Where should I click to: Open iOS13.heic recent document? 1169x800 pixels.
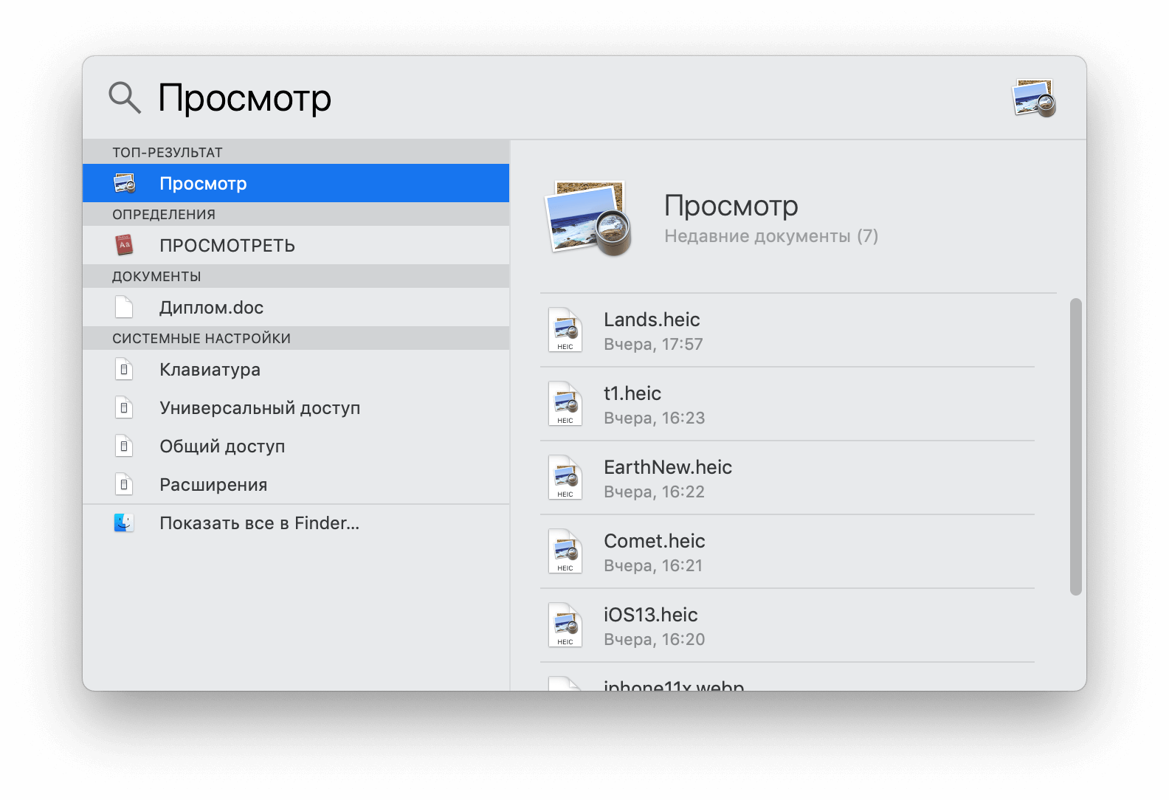787,625
